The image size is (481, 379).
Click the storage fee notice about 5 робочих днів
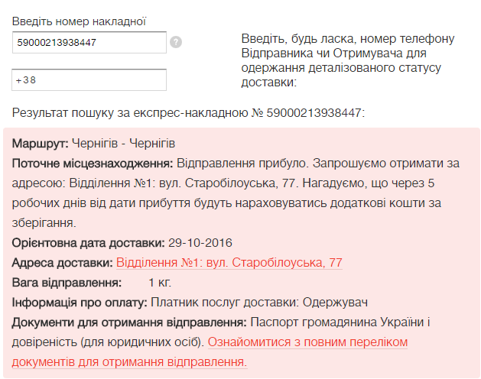coord(229,203)
